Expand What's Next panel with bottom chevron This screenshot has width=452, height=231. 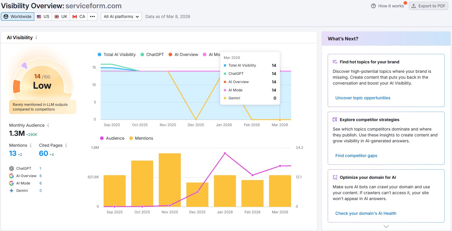(386, 227)
